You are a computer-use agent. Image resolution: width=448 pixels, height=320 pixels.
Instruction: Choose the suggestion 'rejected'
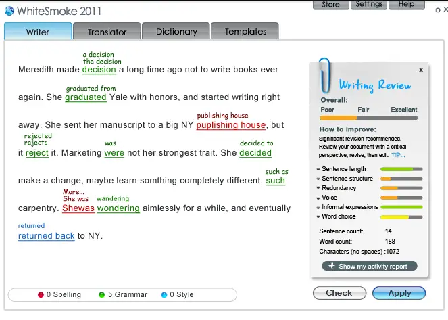click(x=38, y=135)
